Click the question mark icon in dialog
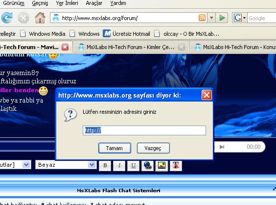Image resolution: width=276 pixels, height=205 pixels. point(70,115)
